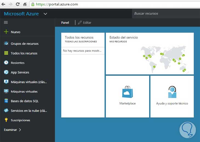Screen dimensions: 200x142
Task: Click the Servicios en la nube icon
Action: (x=6, y=111)
